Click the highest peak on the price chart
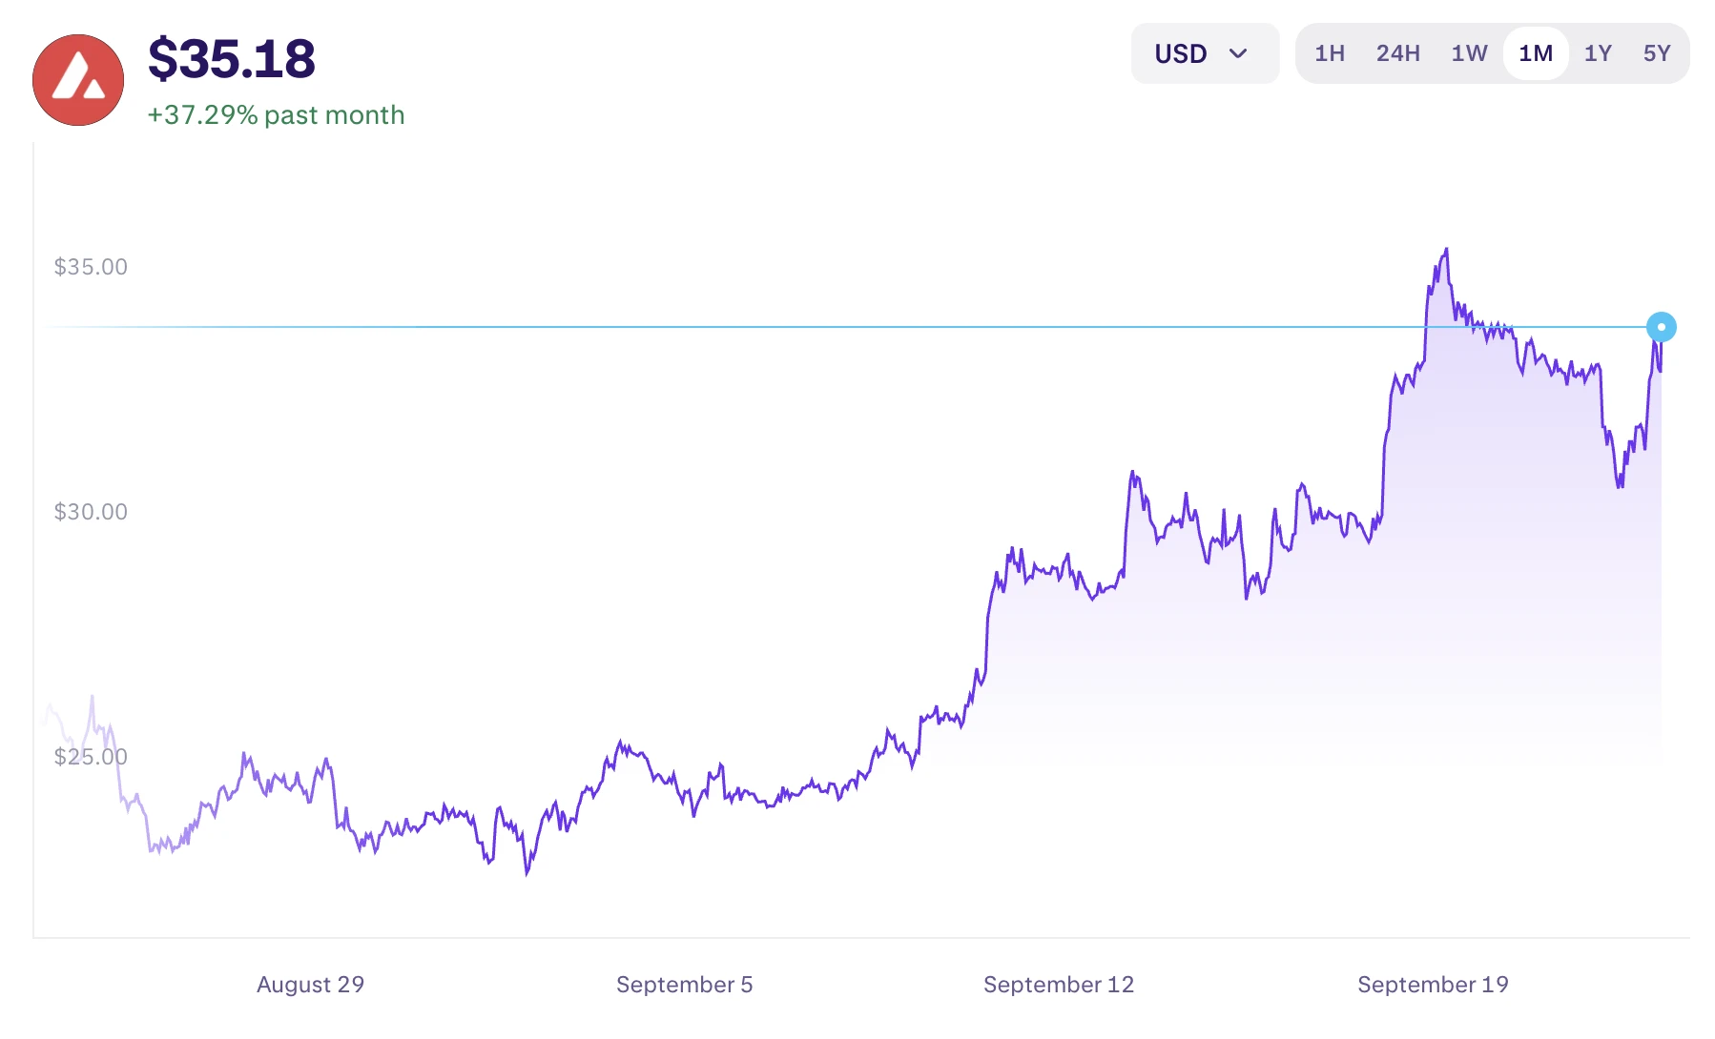 point(1446,250)
